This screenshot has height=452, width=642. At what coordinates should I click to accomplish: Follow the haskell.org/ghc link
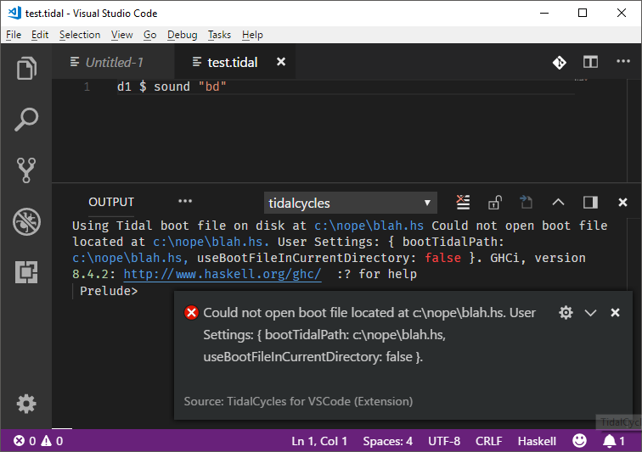[222, 274]
